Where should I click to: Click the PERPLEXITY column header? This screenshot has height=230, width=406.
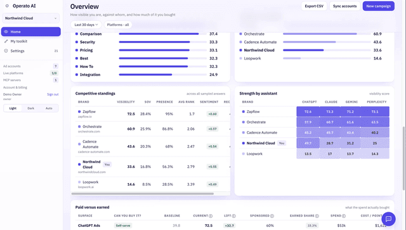376,102
